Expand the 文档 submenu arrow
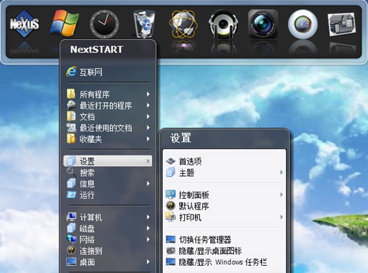 (x=148, y=116)
